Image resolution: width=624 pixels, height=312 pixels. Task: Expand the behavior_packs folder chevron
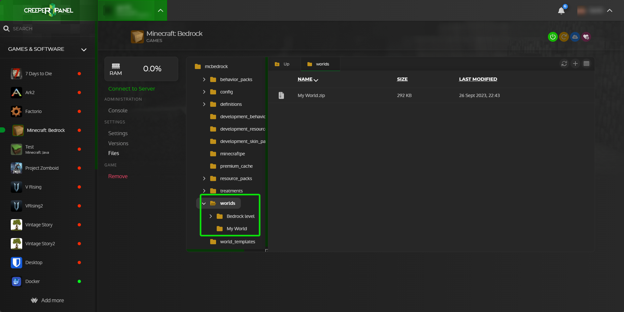(x=204, y=79)
